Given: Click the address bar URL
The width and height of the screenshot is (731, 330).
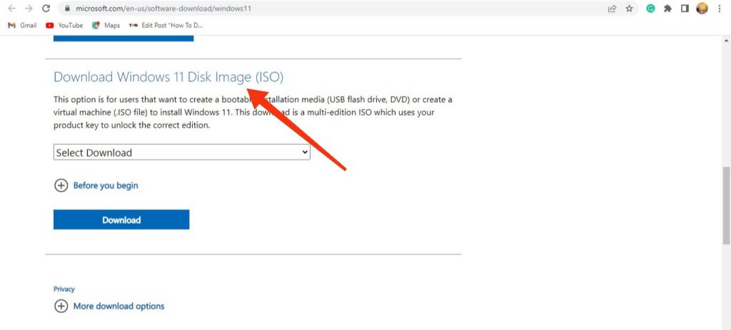Looking at the screenshot, I should 163,9.
